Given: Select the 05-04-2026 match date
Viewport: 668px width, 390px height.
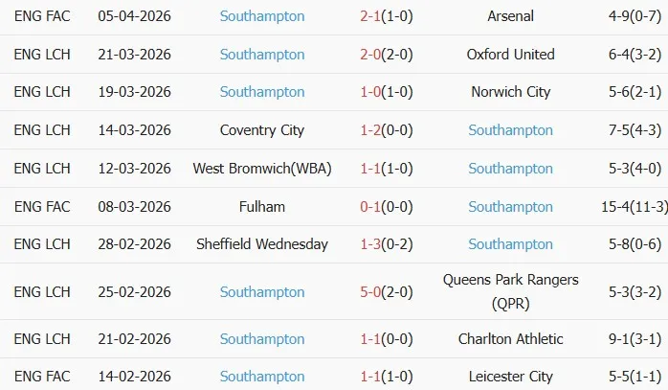Looking at the screenshot, I should tap(135, 16).
